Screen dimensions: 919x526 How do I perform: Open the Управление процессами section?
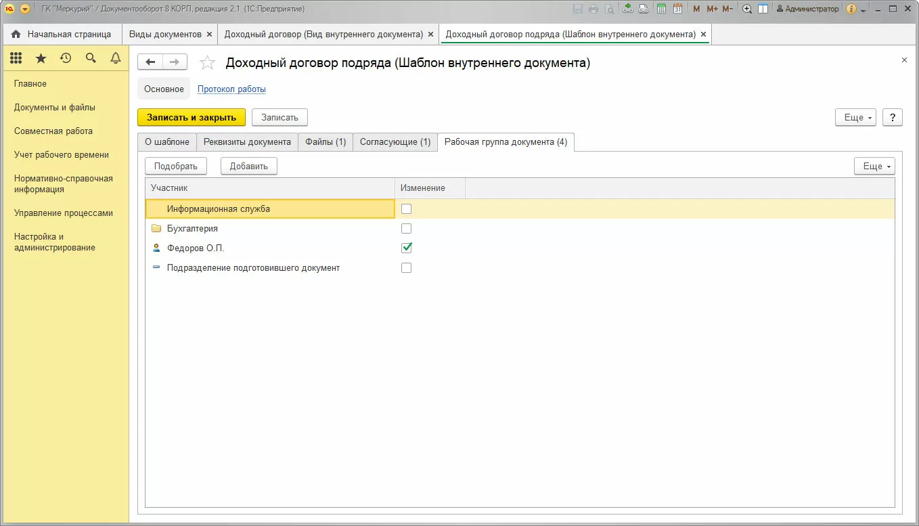[64, 213]
